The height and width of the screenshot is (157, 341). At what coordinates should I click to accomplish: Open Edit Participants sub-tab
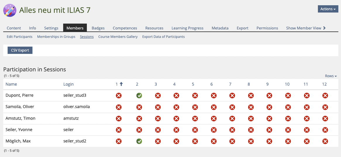pyautogui.click(x=20, y=37)
